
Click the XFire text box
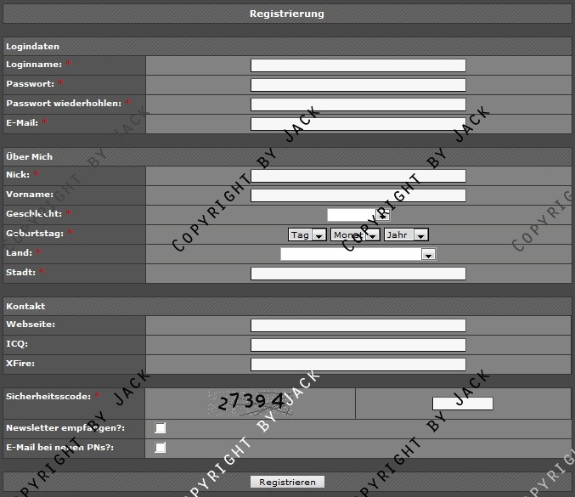pyautogui.click(x=358, y=364)
